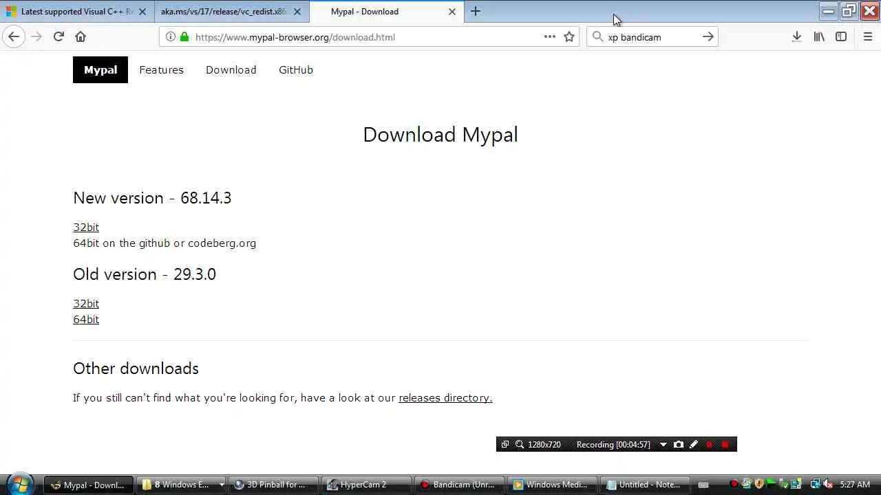Show site information icon in address bar
The height and width of the screenshot is (495, 881).
171,37
